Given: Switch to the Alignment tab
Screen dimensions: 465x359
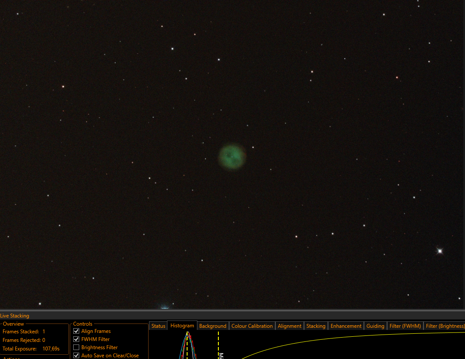Looking at the screenshot, I should pos(289,326).
